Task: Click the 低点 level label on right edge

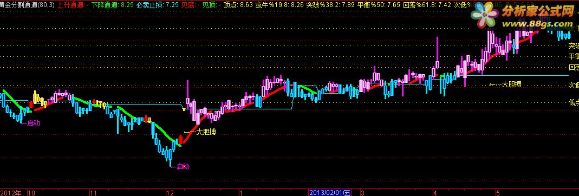Action: 574,102
